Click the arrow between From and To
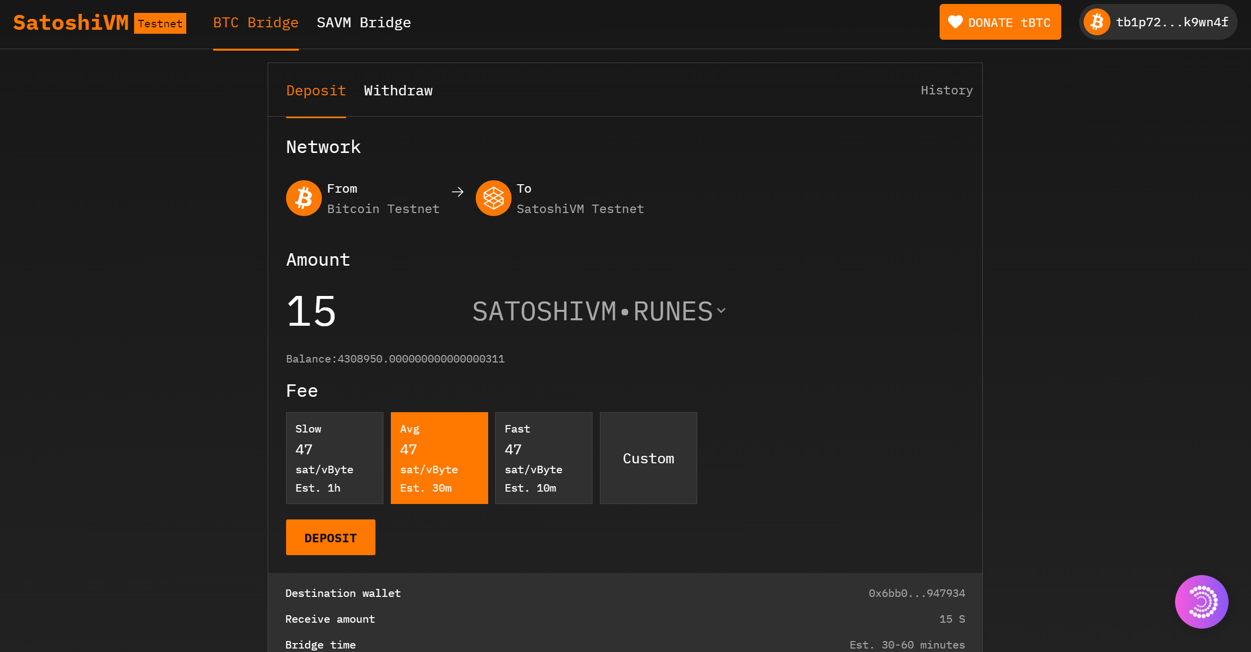 pos(458,192)
